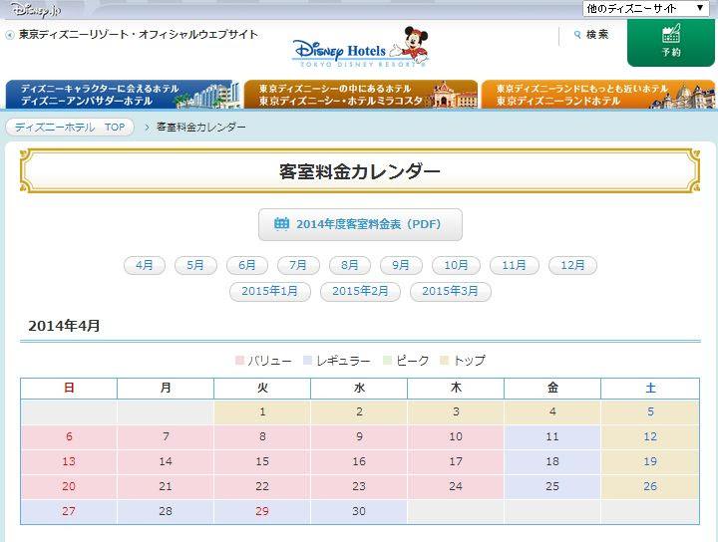Select April 1 in calendar
Viewport: 718px width, 542px height.
262,411
